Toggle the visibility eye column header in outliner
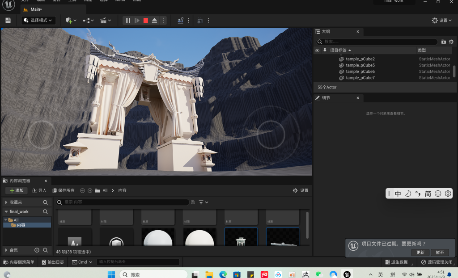This screenshot has width=458, height=278. (317, 51)
